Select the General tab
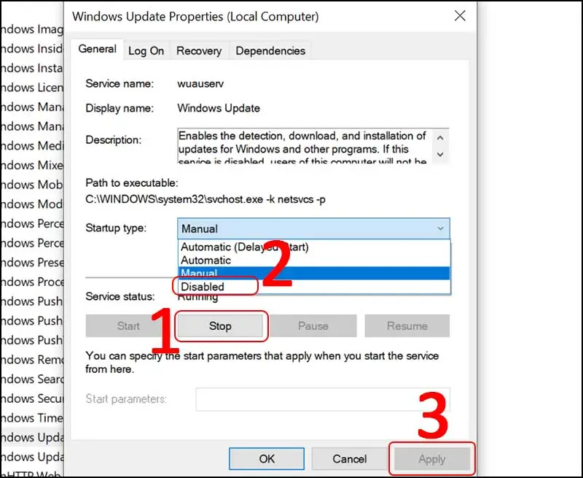Screen dimensions: 583x478 pyautogui.click(x=97, y=49)
